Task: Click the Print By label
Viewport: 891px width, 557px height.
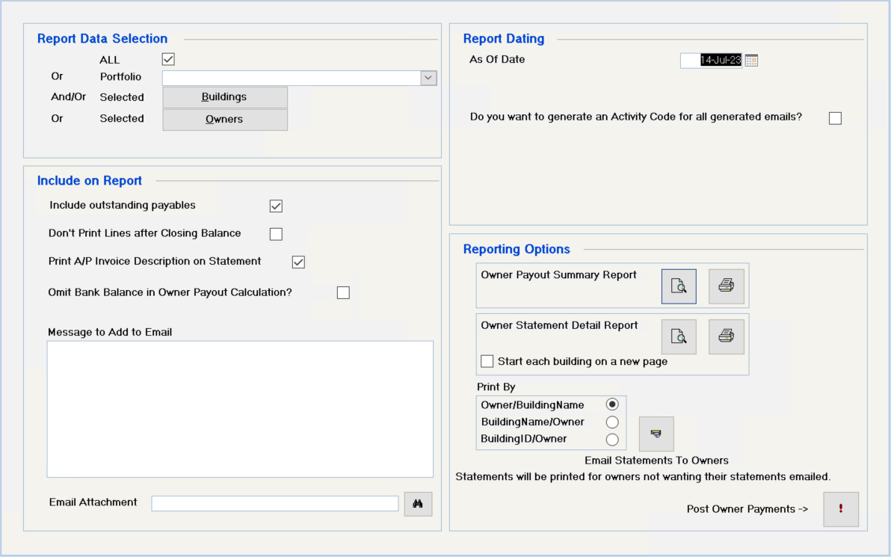Action: pyautogui.click(x=496, y=387)
